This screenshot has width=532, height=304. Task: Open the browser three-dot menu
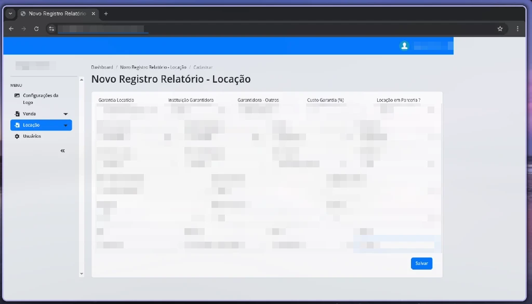point(517,29)
